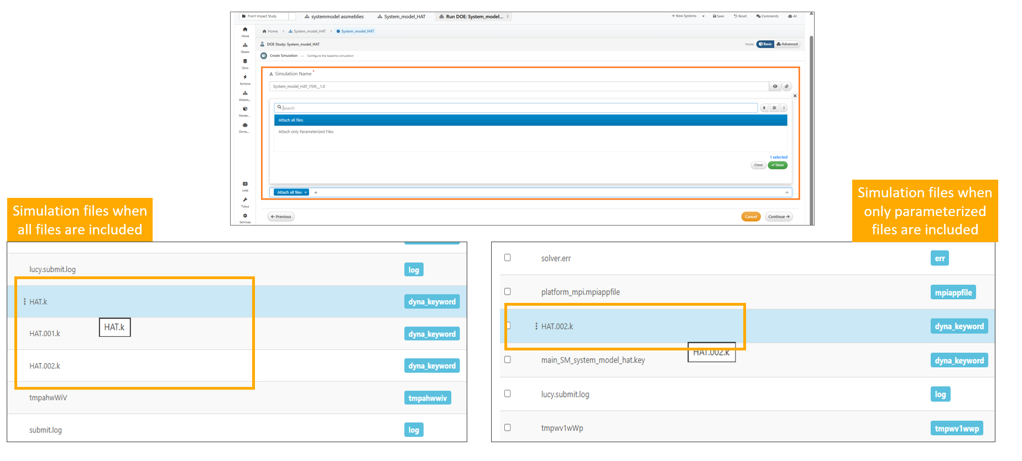
Task: Open the Tools wrench icon
Action: [x=245, y=200]
